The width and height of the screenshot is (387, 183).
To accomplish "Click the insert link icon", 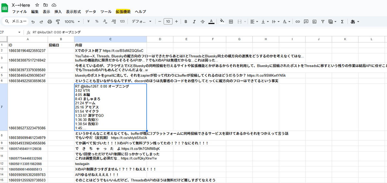I will click(x=298, y=22).
